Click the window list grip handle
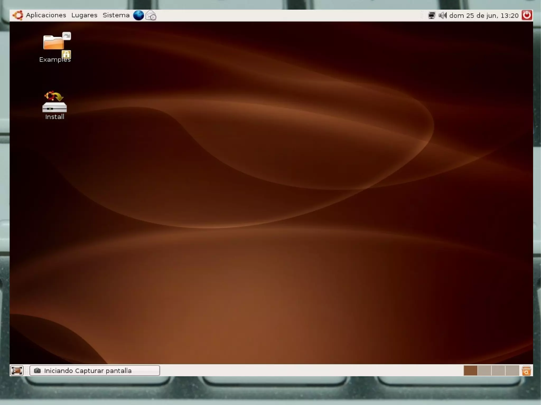The height and width of the screenshot is (405, 541). [26, 370]
